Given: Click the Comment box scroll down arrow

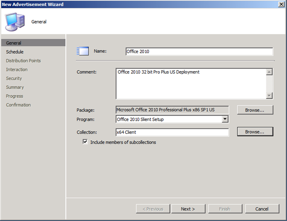Looking at the screenshot, I should (x=269, y=95).
